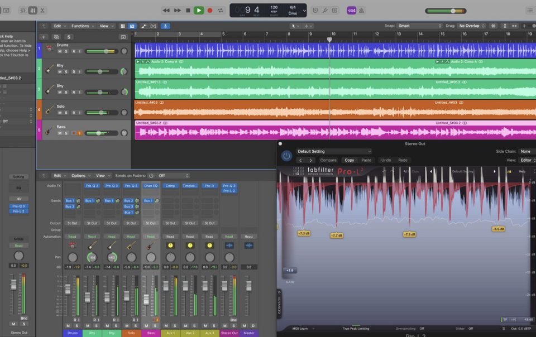Click the Drums track volume slider
The width and height of the screenshot is (536, 337).
101,51
